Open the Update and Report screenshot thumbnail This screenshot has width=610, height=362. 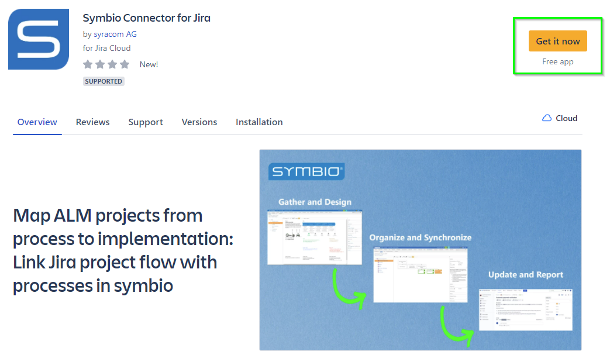pos(526,310)
